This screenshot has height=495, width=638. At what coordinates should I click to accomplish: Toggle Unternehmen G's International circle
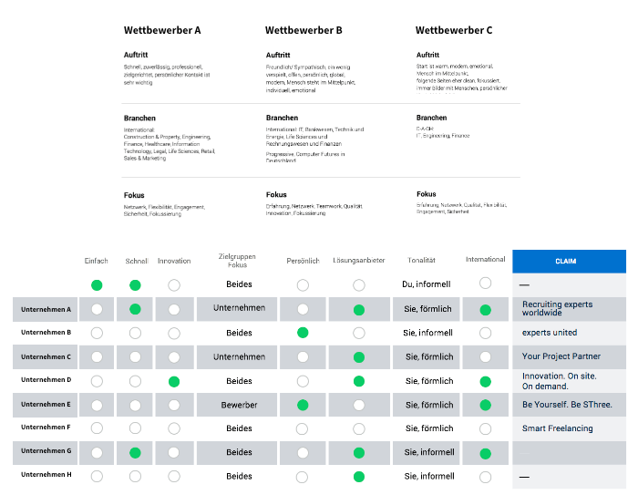pos(485,453)
